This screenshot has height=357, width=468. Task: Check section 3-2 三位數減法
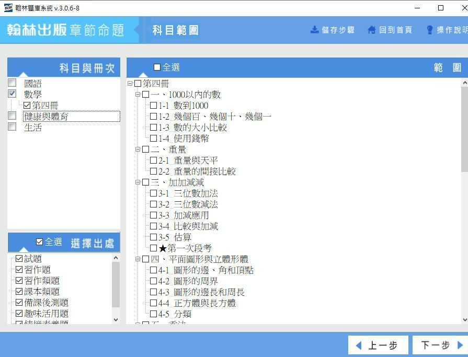point(153,204)
